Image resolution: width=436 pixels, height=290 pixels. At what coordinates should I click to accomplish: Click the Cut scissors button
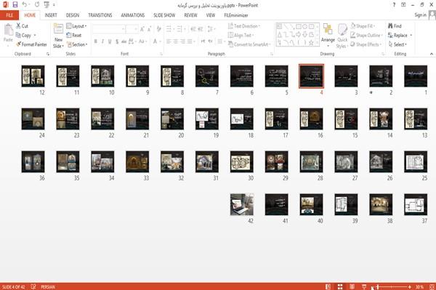click(x=22, y=26)
